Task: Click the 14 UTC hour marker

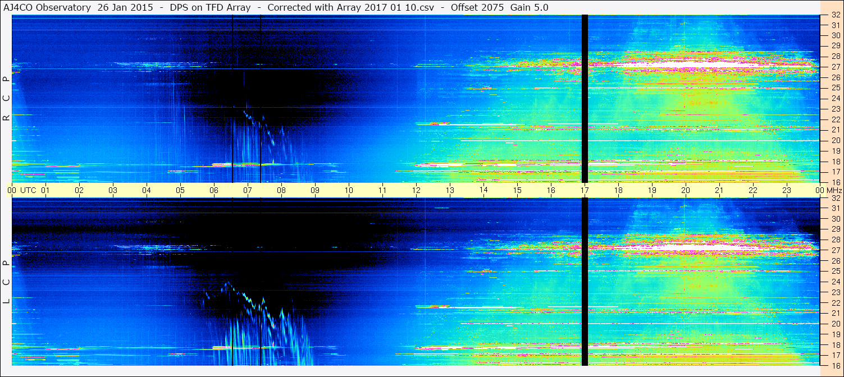Action: pos(483,190)
